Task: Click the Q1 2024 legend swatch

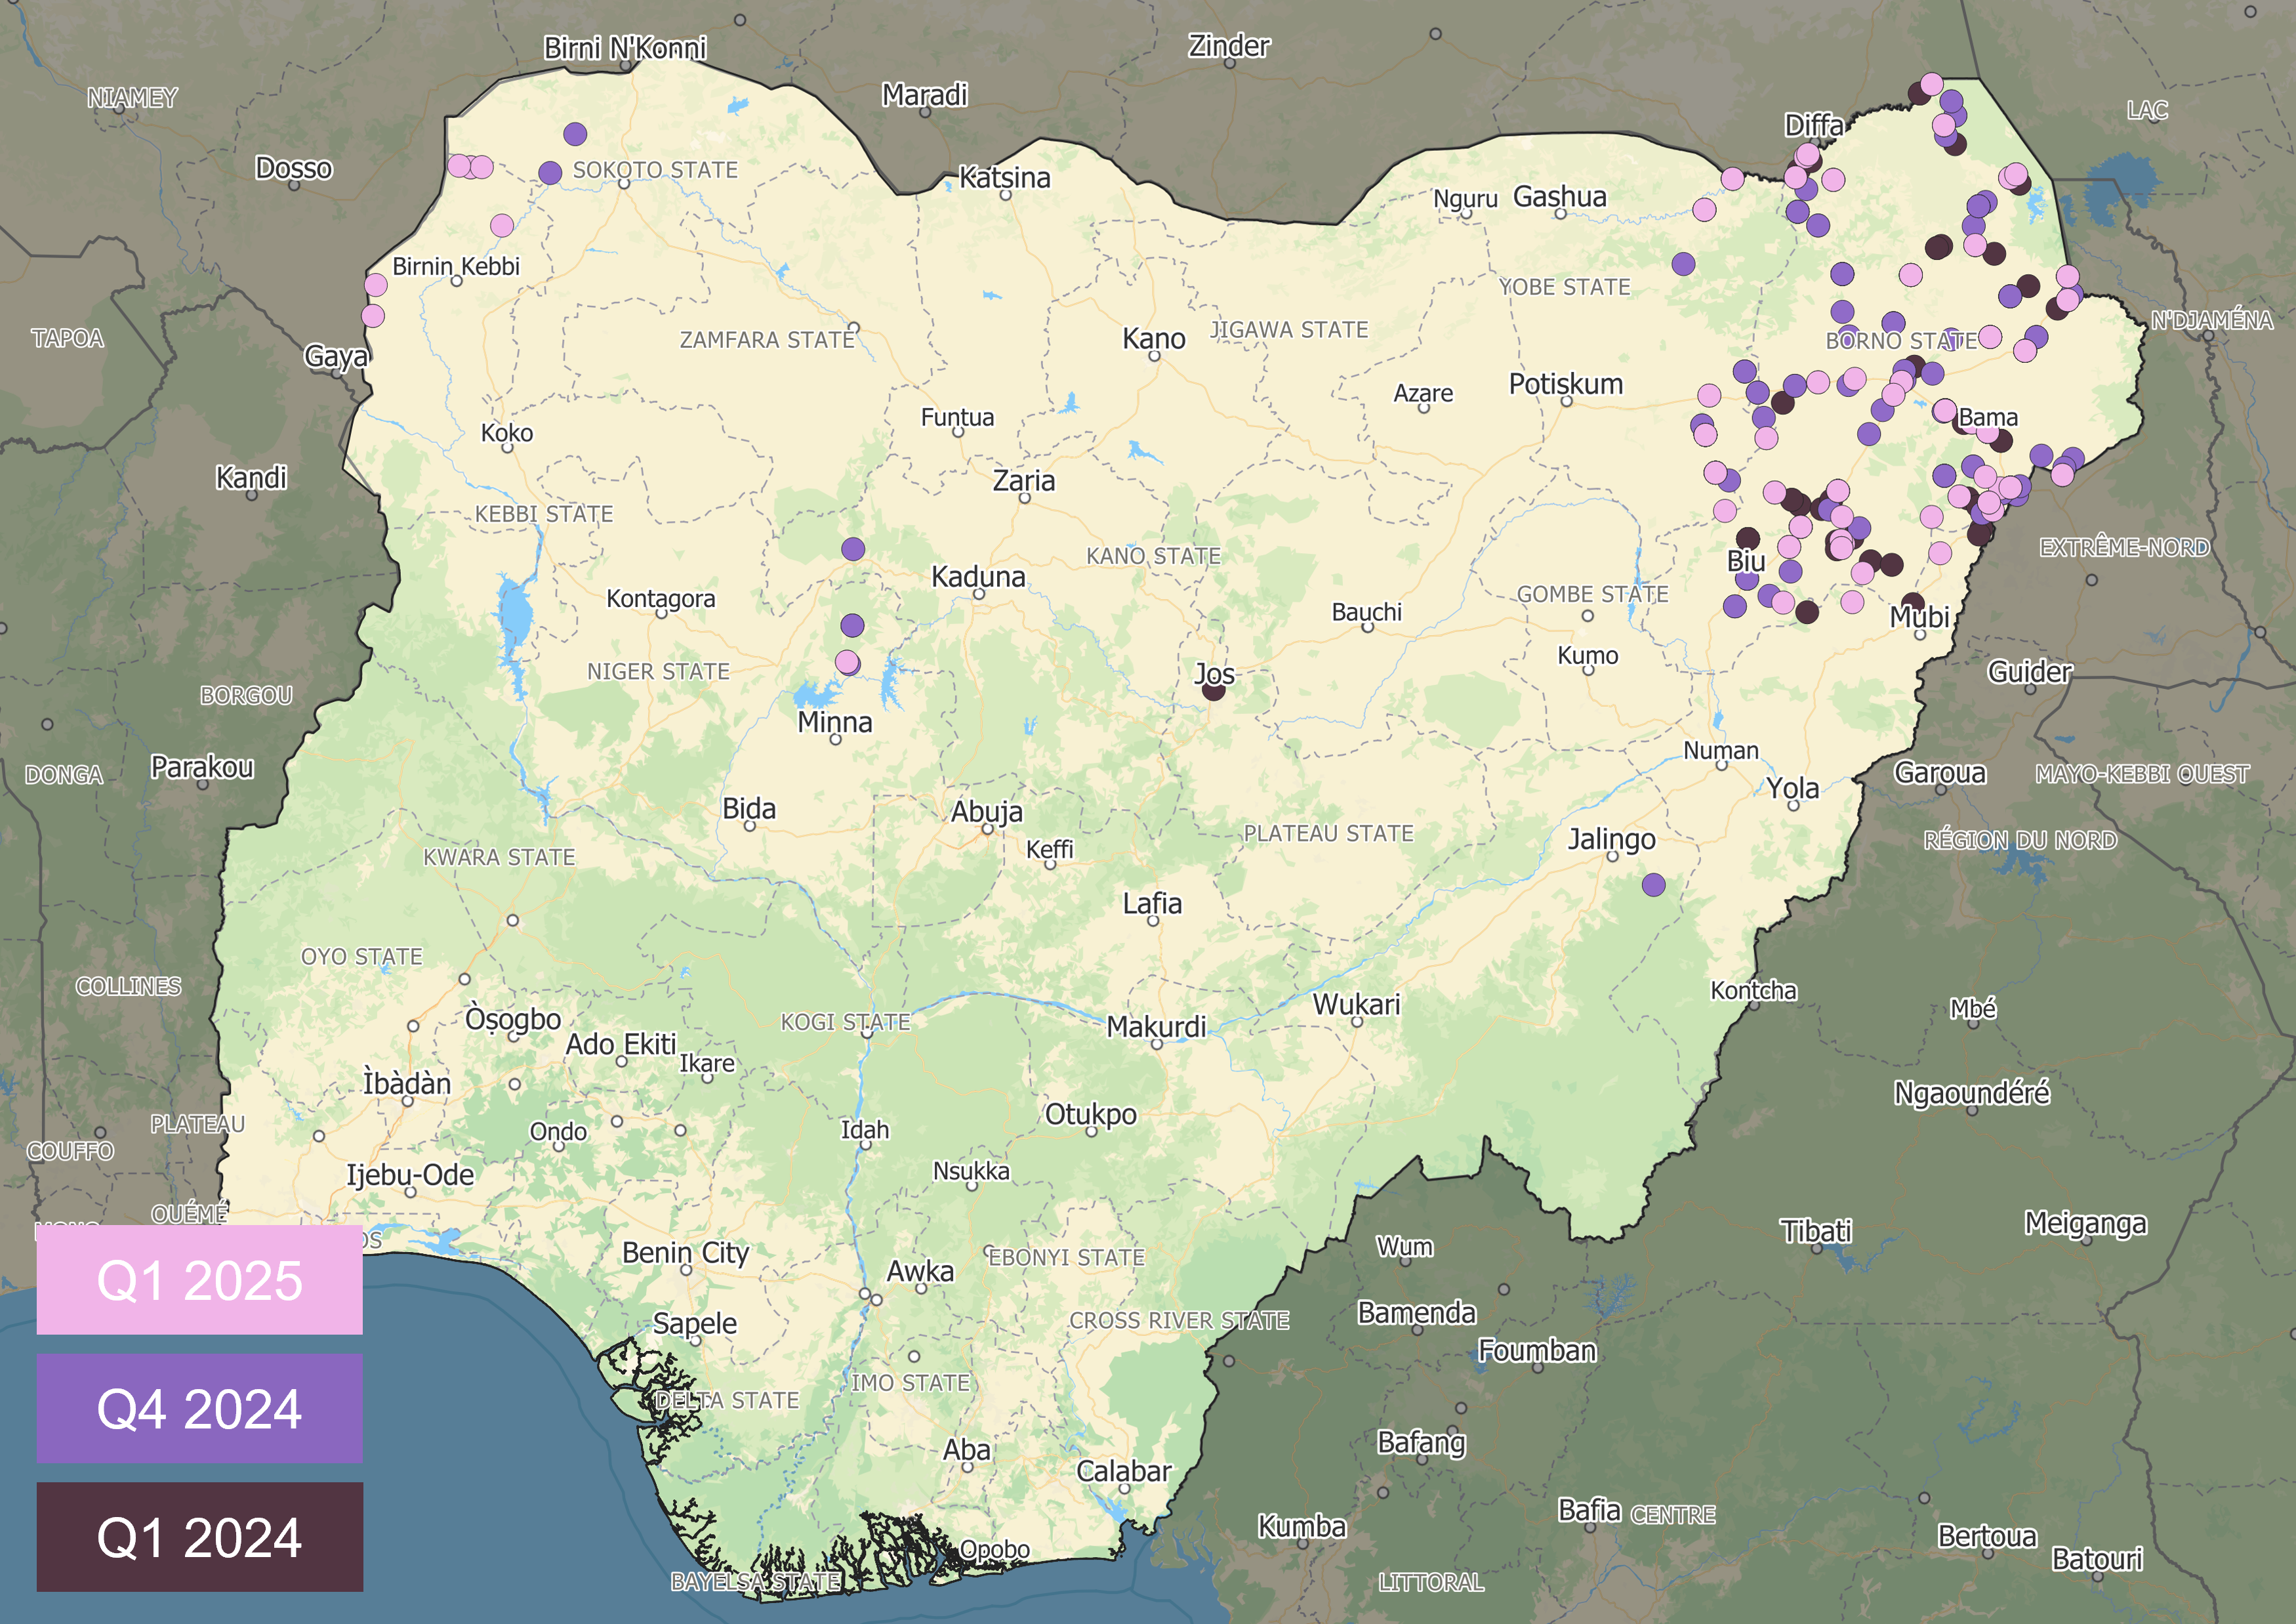Action: [199, 1537]
